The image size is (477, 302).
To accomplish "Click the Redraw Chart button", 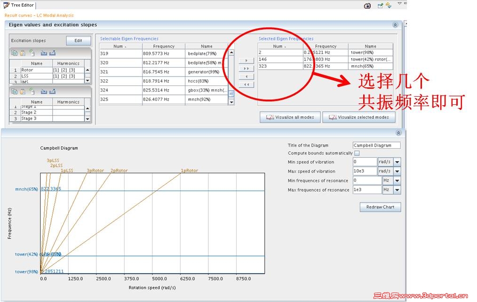I will pos(380,207).
